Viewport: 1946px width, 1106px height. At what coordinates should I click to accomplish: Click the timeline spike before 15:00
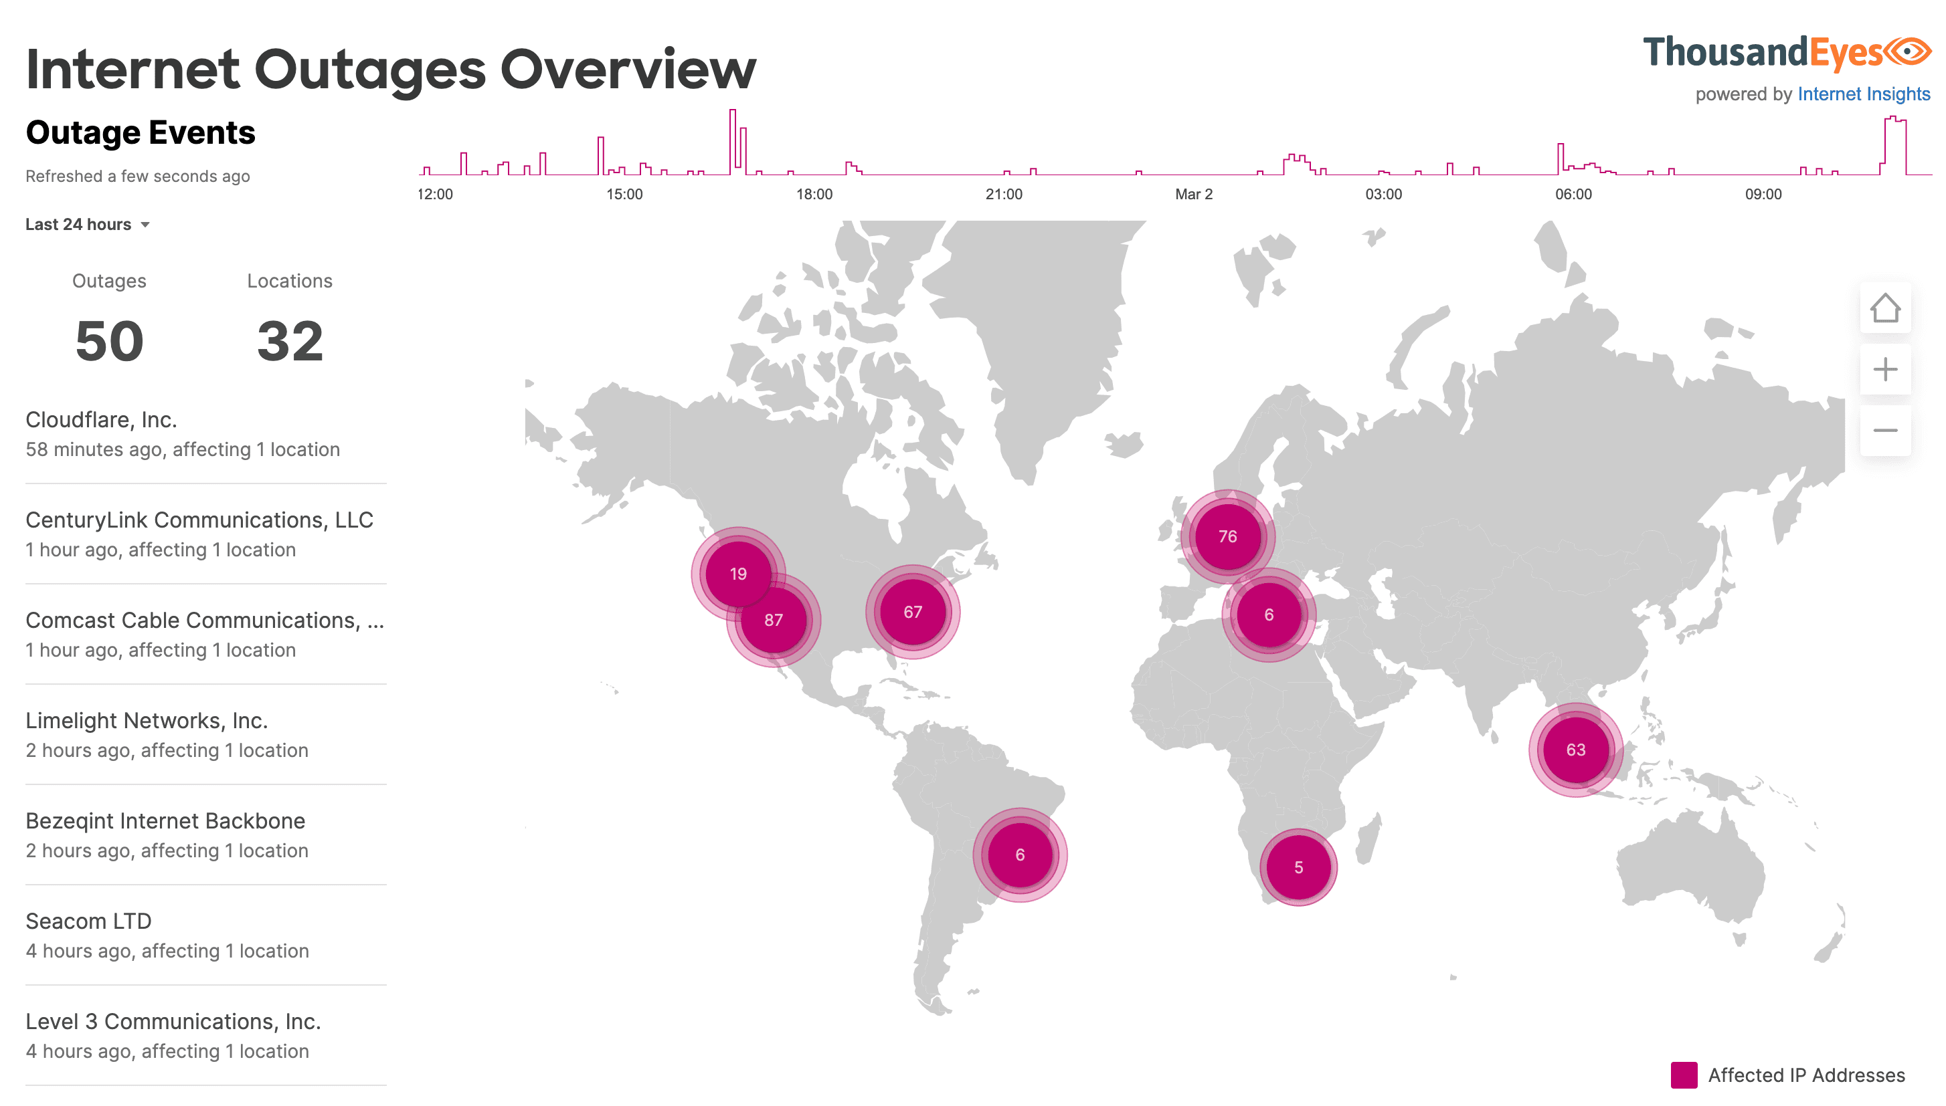pos(600,156)
